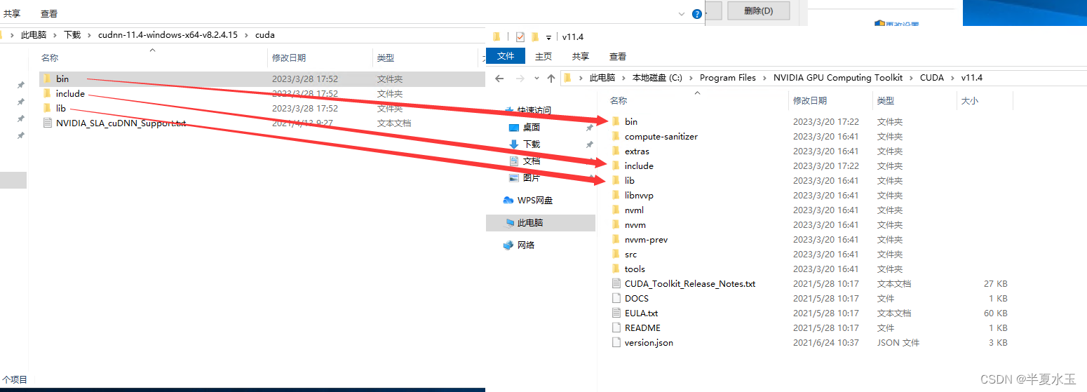Open nvml folder icon

click(x=616, y=210)
